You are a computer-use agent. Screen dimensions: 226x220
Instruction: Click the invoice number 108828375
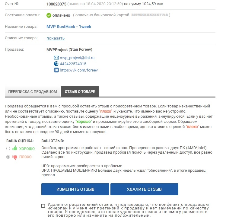pos(56,5)
